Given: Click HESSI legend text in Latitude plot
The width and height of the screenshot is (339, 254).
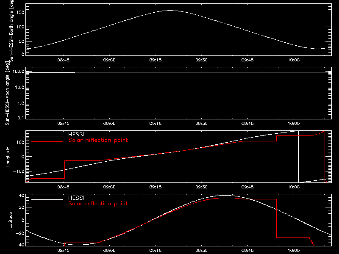Looking at the screenshot, I should (x=76, y=198).
